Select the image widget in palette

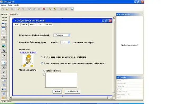4,46
